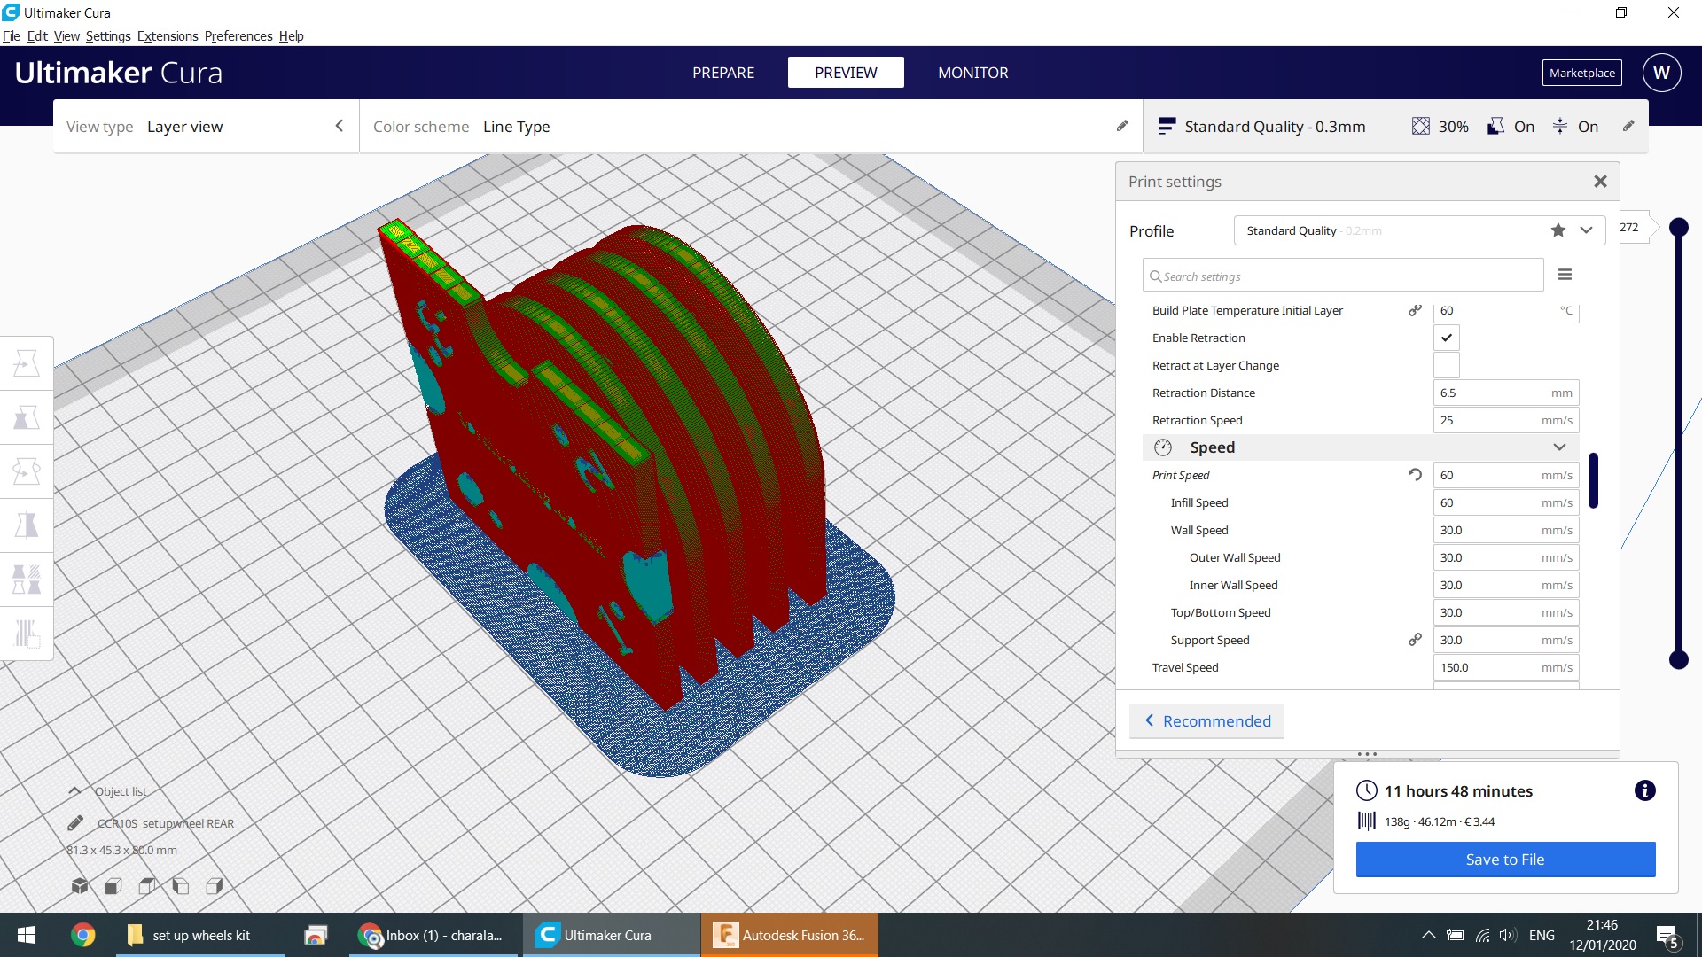Switch to the PREPARE stage

723,73
